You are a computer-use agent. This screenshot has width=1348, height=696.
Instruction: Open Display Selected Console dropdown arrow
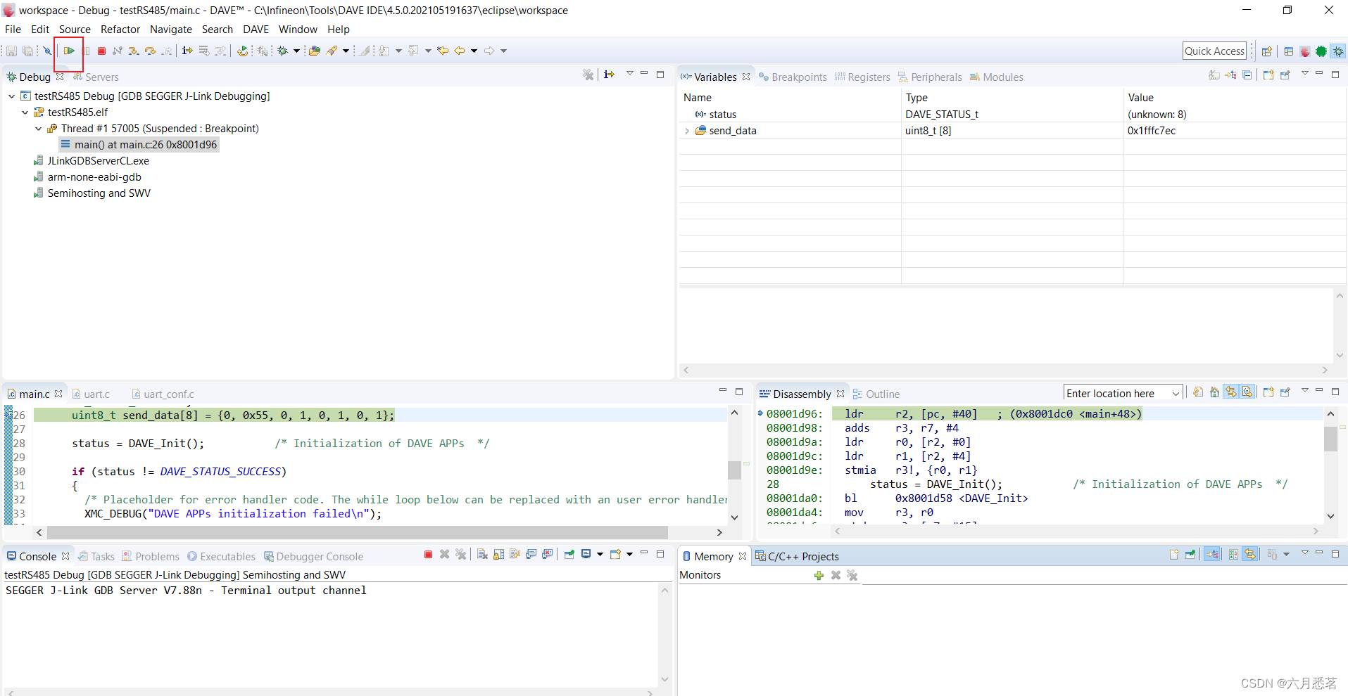pos(600,555)
